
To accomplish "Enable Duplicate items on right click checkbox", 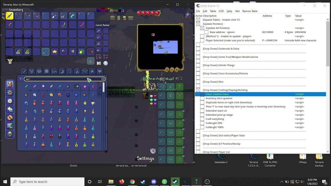I will click(x=202, y=103).
